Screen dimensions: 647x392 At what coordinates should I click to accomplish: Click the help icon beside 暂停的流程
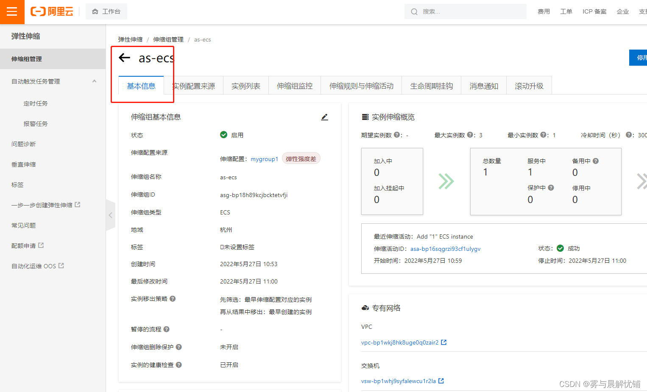pyautogui.click(x=167, y=329)
